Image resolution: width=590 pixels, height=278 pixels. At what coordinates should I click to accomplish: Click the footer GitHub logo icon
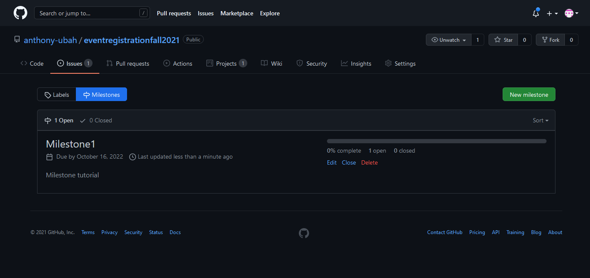(304, 233)
